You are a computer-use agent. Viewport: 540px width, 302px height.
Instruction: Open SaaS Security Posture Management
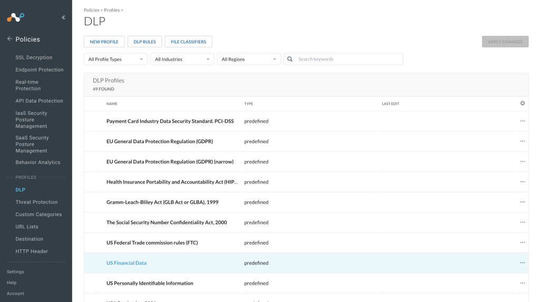pos(32,144)
